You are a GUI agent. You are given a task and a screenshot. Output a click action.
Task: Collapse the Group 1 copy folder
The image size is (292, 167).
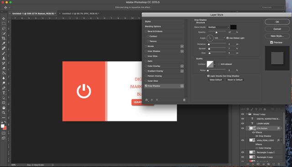click(247, 114)
